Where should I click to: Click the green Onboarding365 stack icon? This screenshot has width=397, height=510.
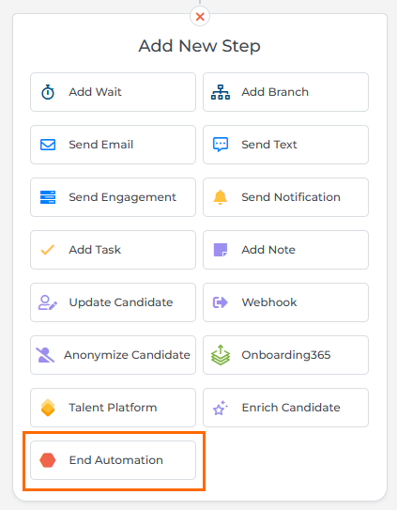pos(221,355)
